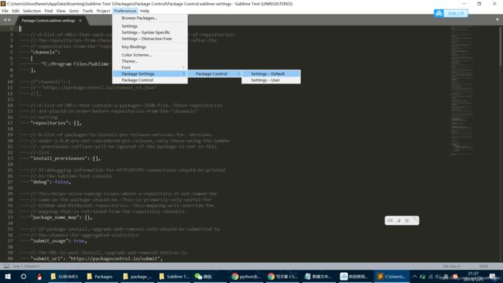This screenshot has height=283, width=503.
Task: Change the JSON syntax in status bar
Action: (484, 266)
